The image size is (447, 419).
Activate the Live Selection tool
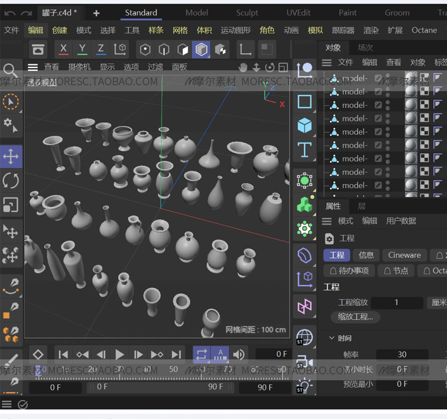pos(11,102)
